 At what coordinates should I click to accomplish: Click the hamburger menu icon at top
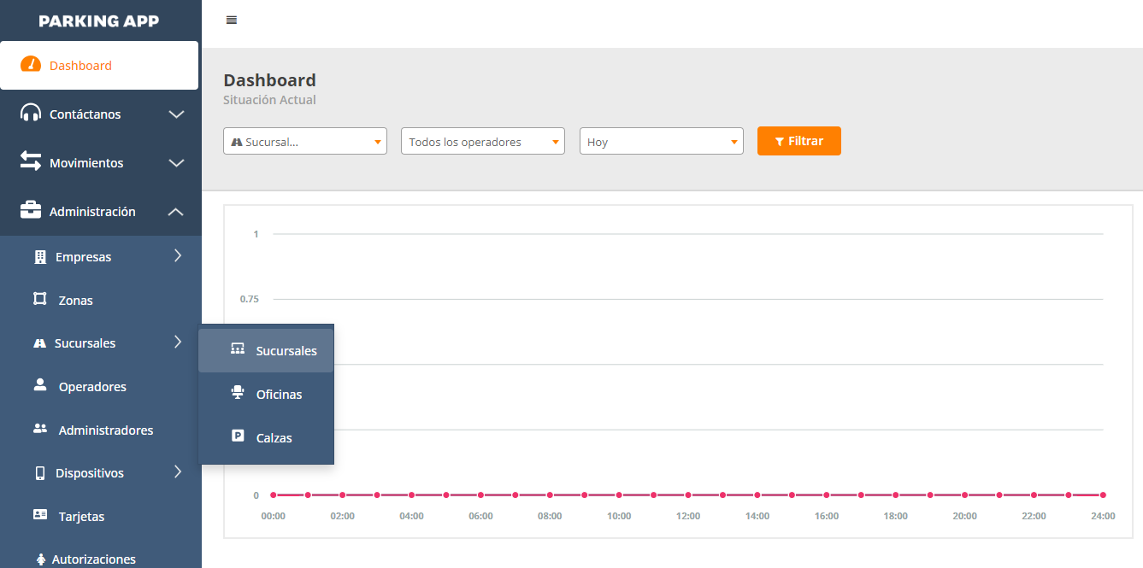pos(231,20)
